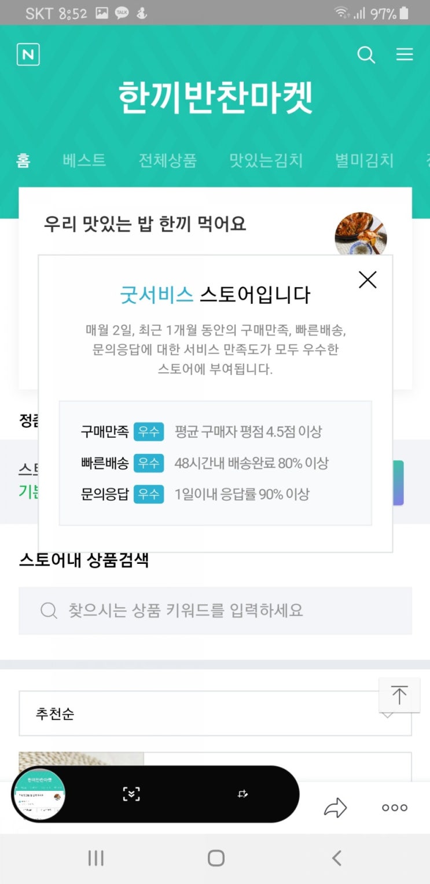Switch to the 베스트 tab
Viewport: 430px width, 884px height.
(84, 160)
